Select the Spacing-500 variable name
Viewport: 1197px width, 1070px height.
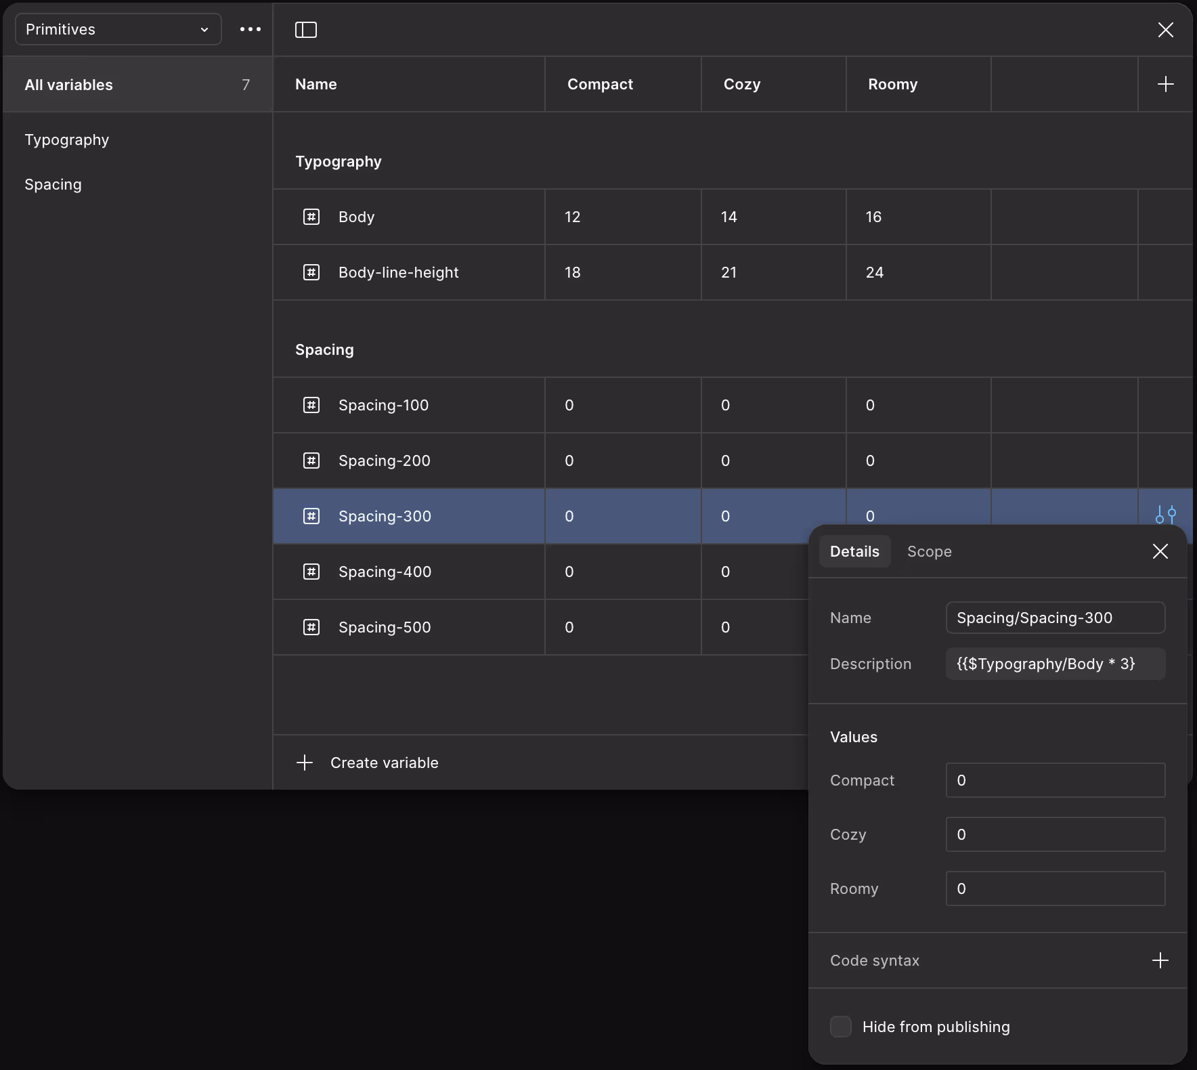tap(385, 627)
